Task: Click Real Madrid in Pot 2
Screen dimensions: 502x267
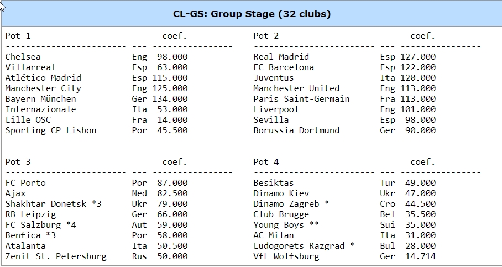Action: (x=281, y=57)
